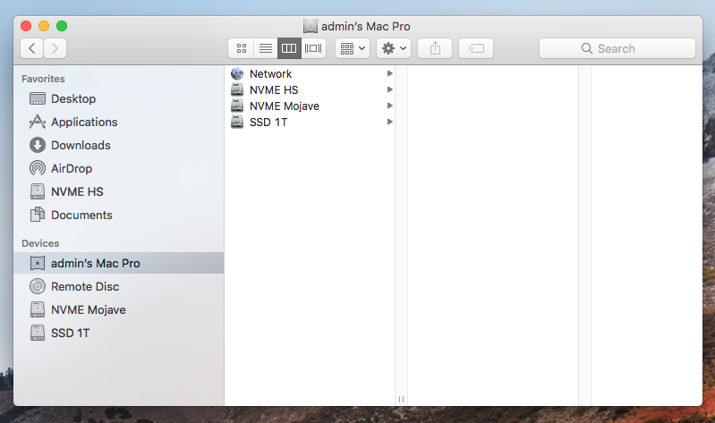Click the Documents sidebar icon

tap(38, 215)
